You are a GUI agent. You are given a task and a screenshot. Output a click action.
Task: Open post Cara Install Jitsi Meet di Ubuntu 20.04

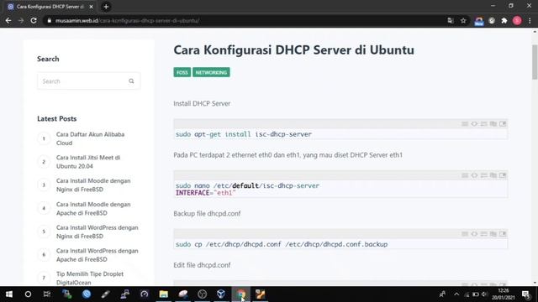click(x=88, y=162)
